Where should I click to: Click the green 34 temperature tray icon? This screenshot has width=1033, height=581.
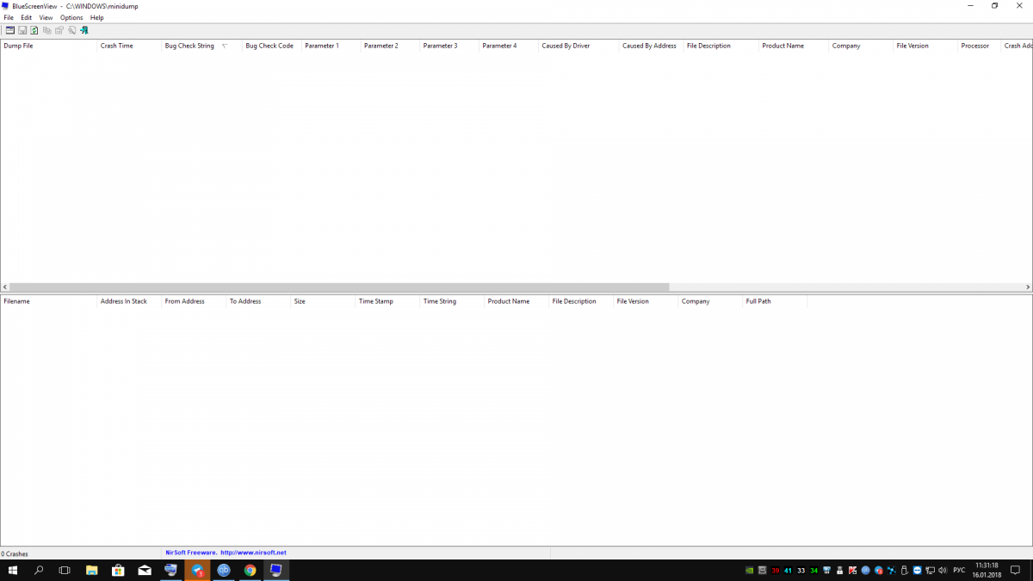(813, 570)
